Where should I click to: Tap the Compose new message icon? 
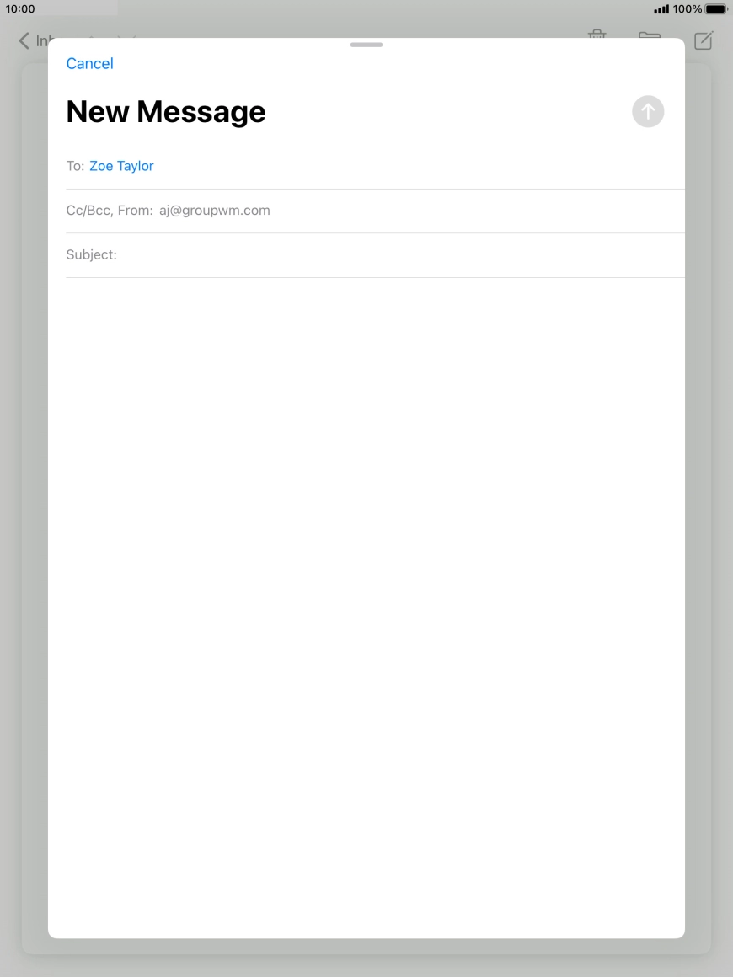pyautogui.click(x=704, y=40)
